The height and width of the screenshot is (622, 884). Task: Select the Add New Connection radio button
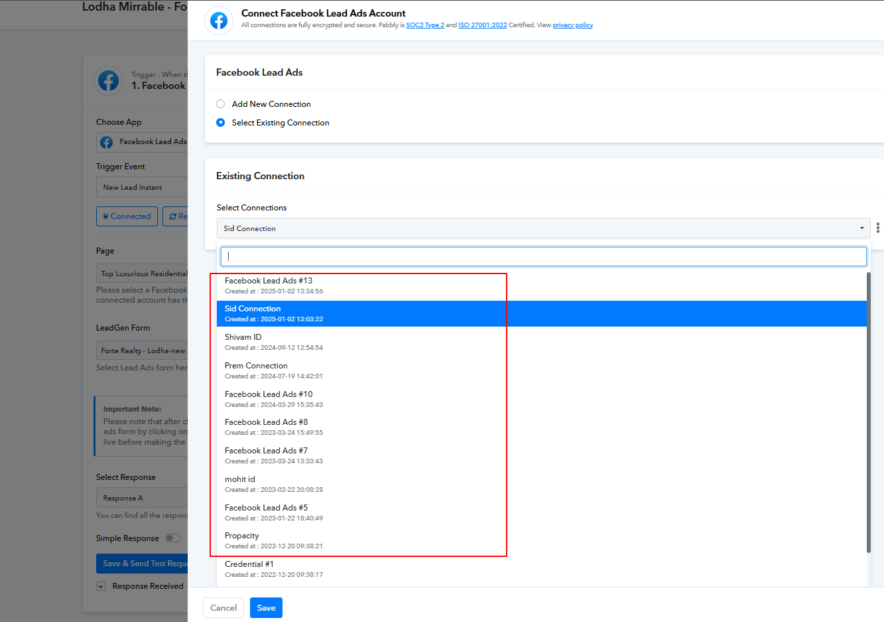click(x=221, y=104)
